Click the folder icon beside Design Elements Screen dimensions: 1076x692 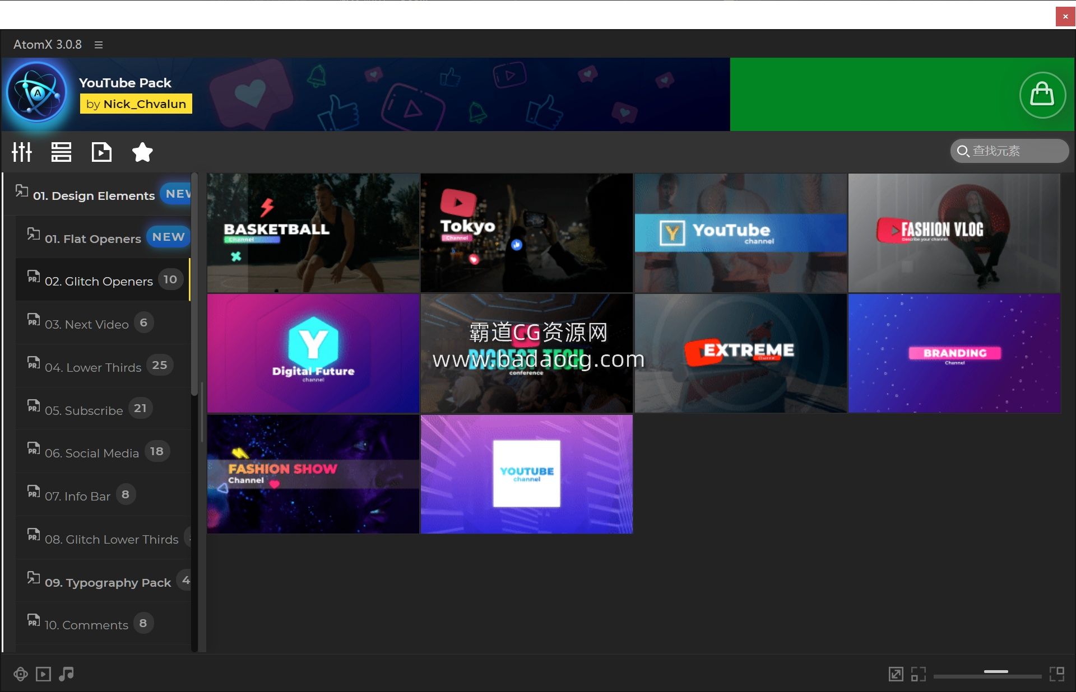coord(21,191)
